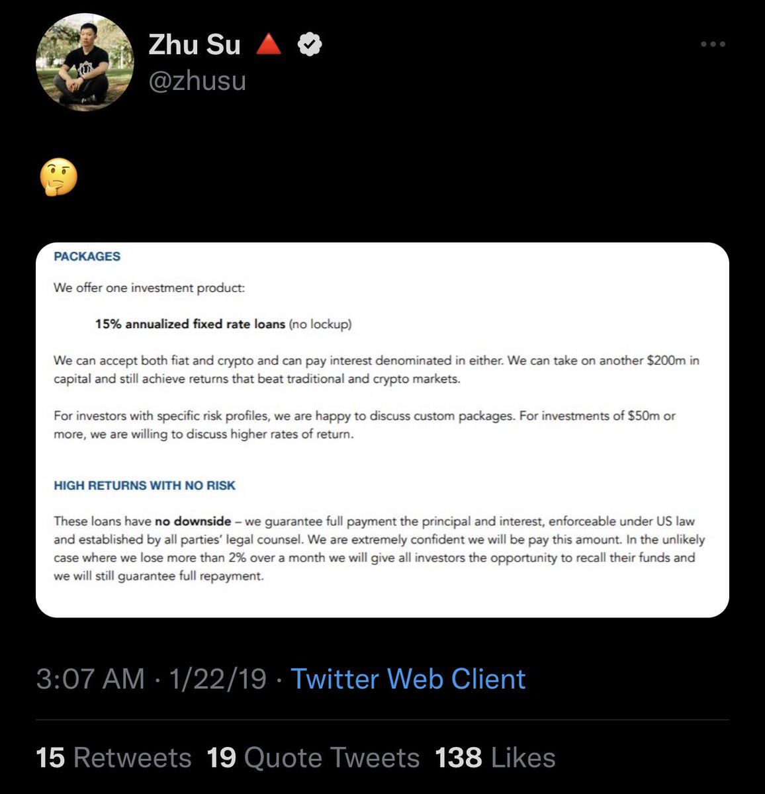Click the bold "no downside" text
Image resolution: width=765 pixels, height=794 pixels.
point(193,521)
